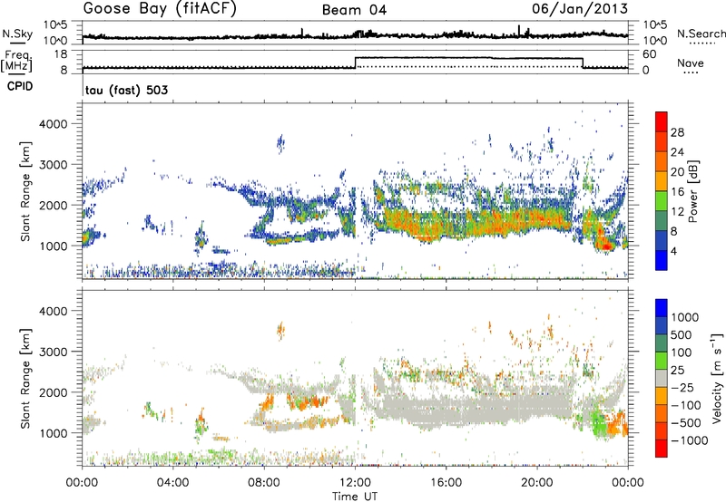Click the '08:00' time axis label

point(264,482)
